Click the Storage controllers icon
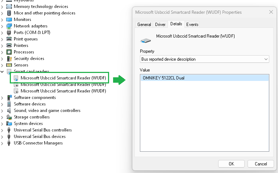The height and width of the screenshot is (173, 278). click(x=9, y=117)
